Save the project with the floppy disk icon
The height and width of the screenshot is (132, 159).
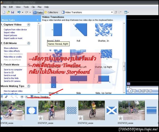pos(12,12)
